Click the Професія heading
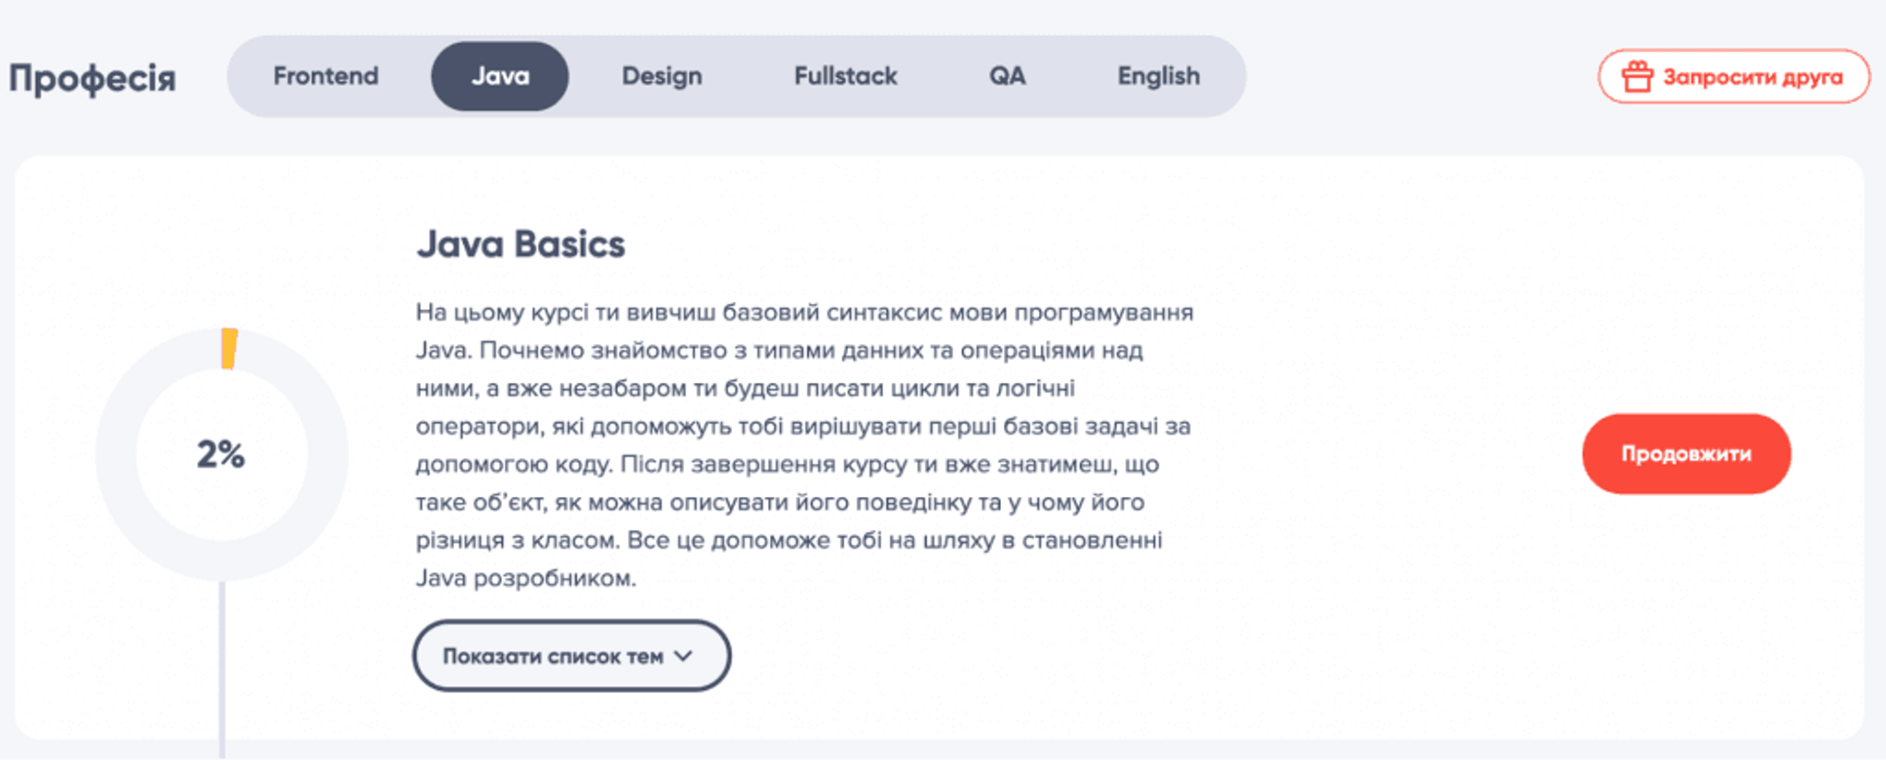 [92, 78]
